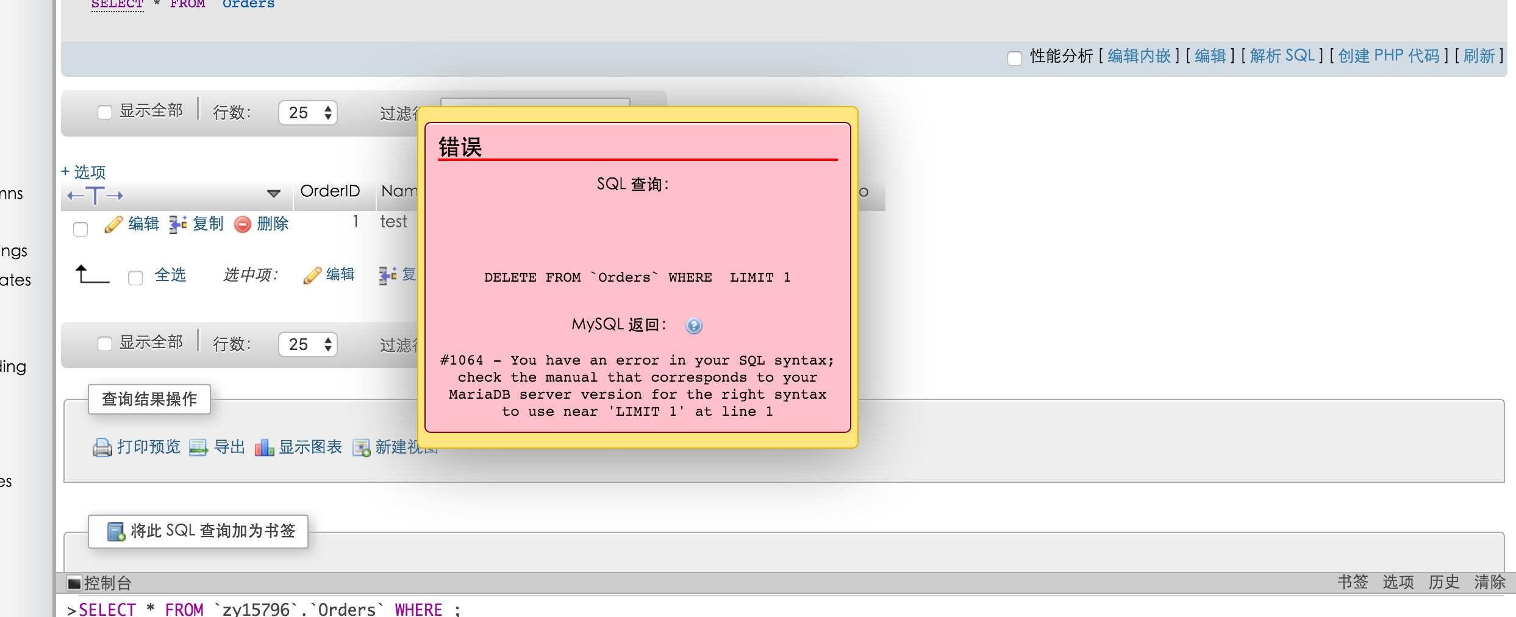Screen dimensions: 1516x617
Task: Open 选项 in the console bar
Action: click(x=1398, y=582)
